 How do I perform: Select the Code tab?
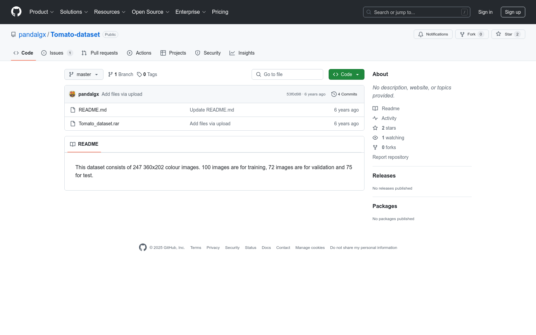coord(23,53)
